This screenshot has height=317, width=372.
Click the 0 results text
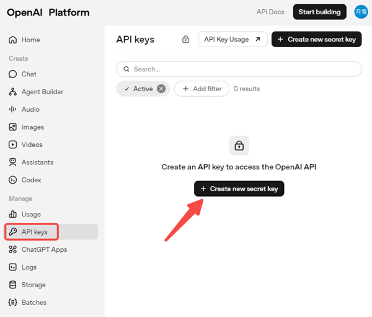click(x=247, y=89)
